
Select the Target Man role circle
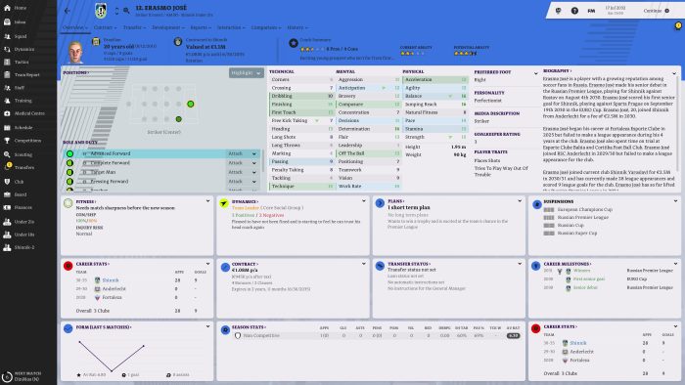(69, 172)
